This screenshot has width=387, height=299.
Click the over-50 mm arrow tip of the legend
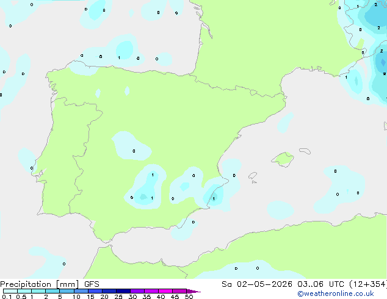pyautogui.click(x=193, y=291)
